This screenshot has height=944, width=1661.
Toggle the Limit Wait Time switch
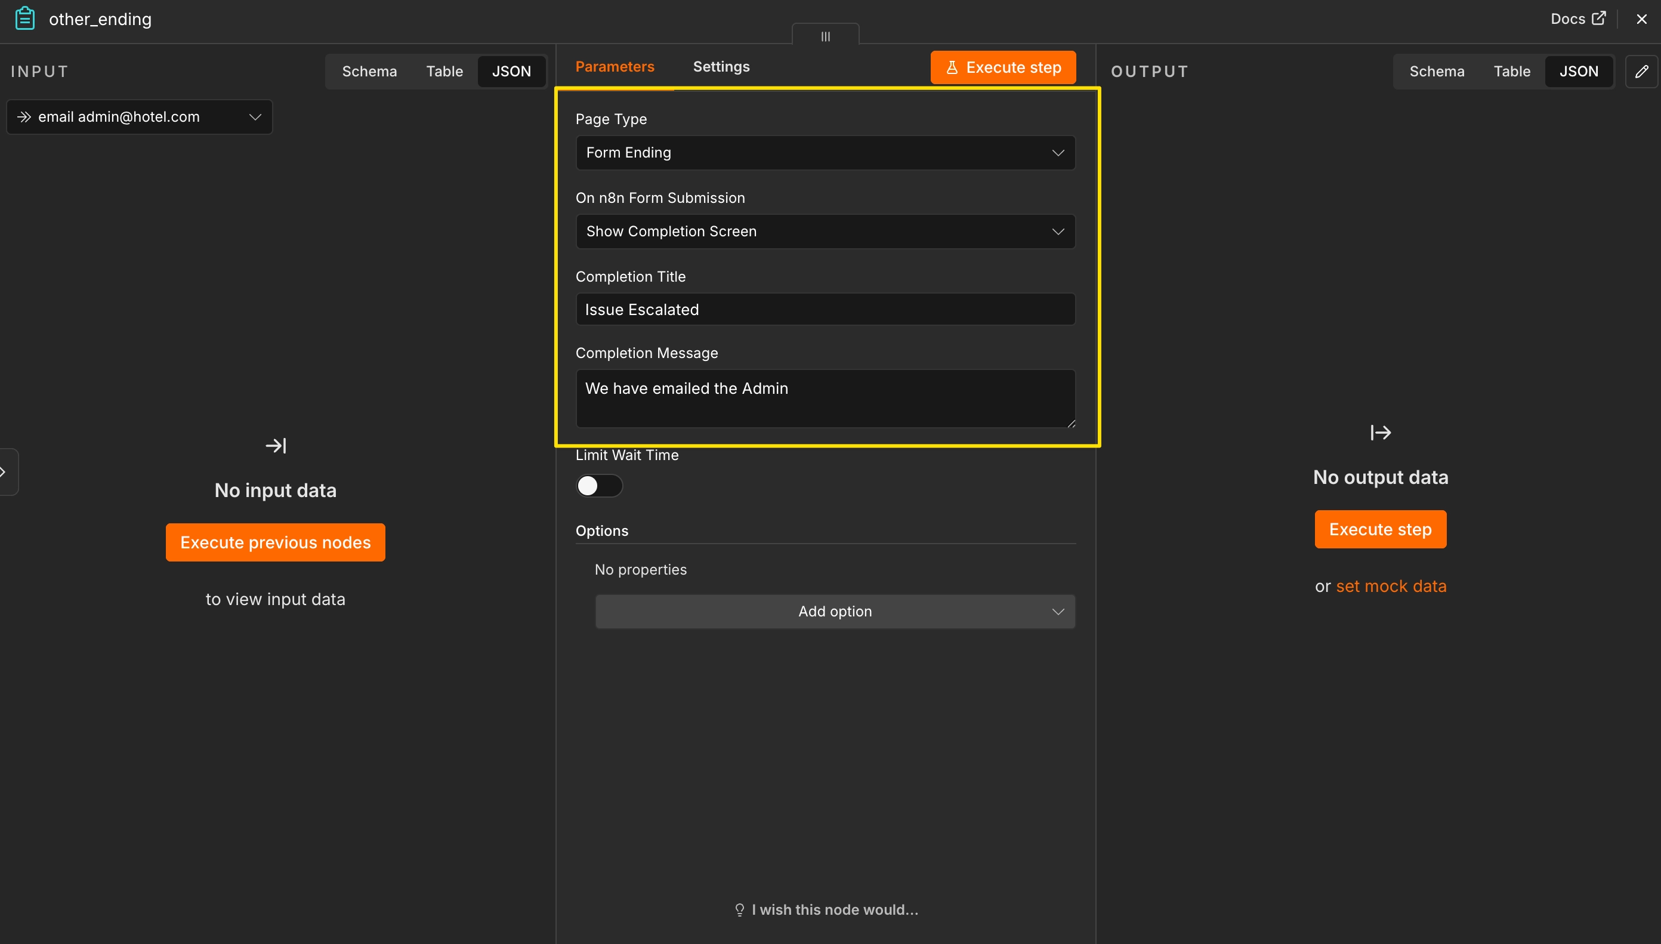(x=599, y=486)
